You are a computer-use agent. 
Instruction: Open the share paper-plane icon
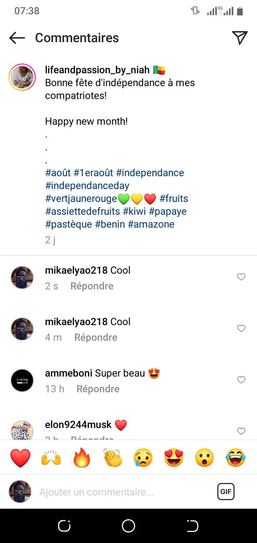click(x=240, y=38)
